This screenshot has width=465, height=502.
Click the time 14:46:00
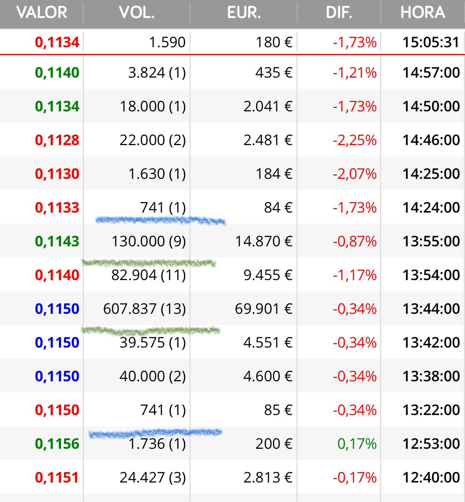[x=431, y=140]
